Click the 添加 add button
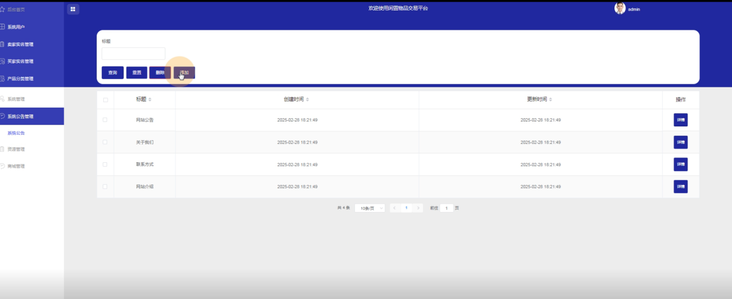Viewport: 732px width, 299px height. 185,73
